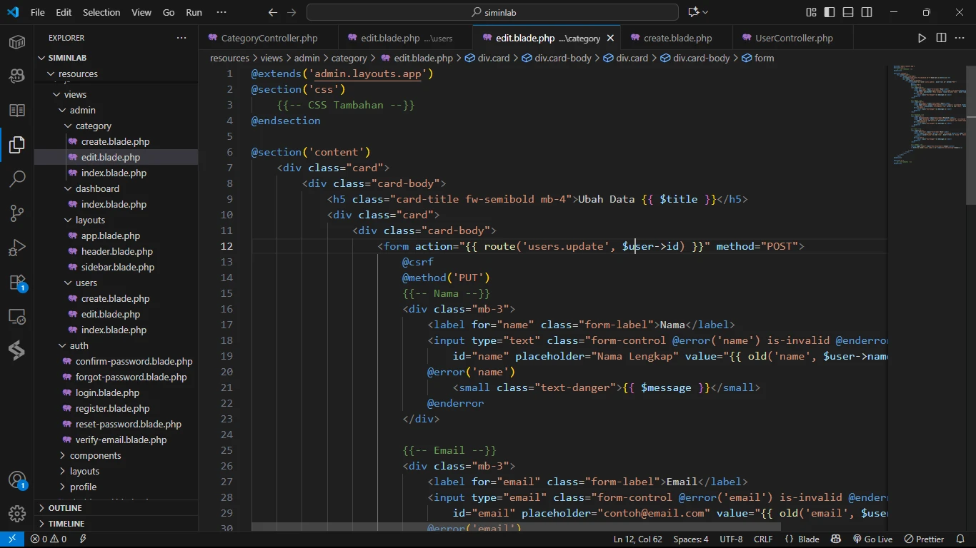
Task: Expand the OUTLINE section
Action: click(x=64, y=508)
